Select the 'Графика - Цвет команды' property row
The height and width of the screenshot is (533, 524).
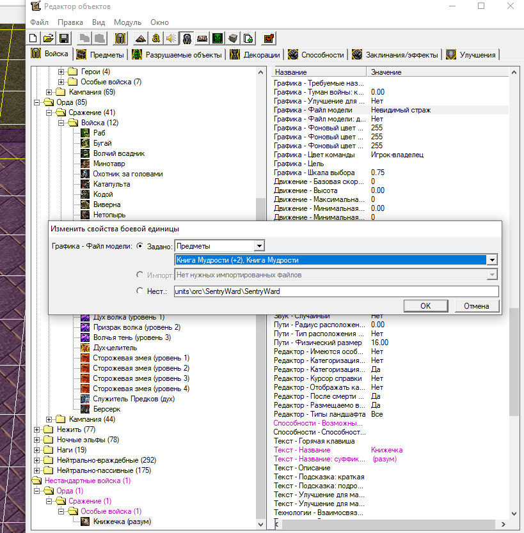point(391,155)
